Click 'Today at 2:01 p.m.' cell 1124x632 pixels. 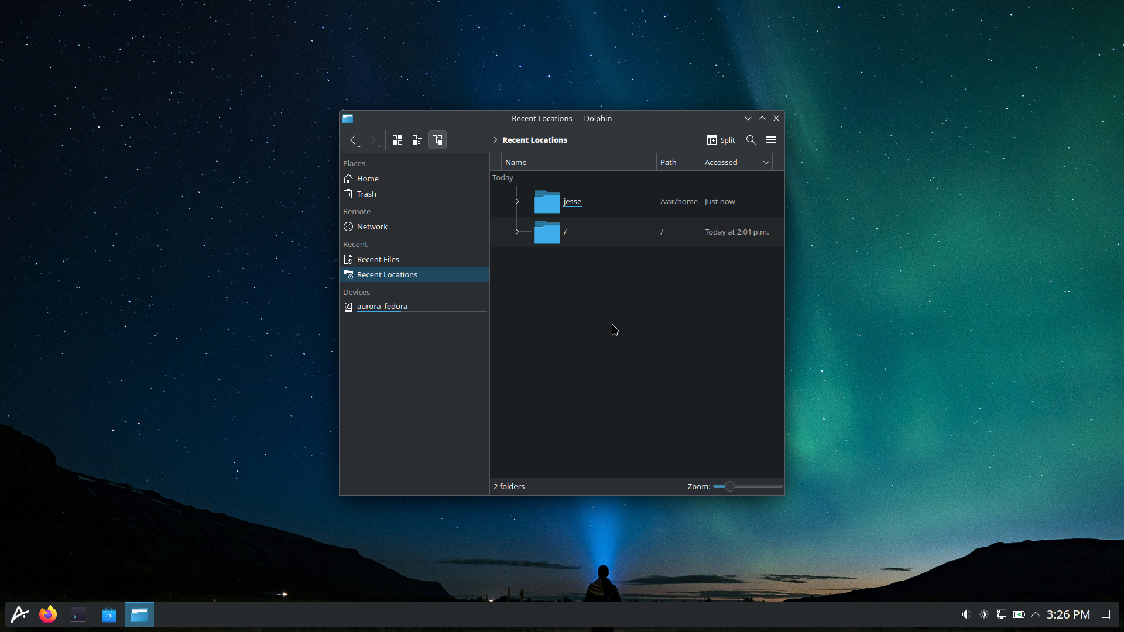click(x=736, y=232)
